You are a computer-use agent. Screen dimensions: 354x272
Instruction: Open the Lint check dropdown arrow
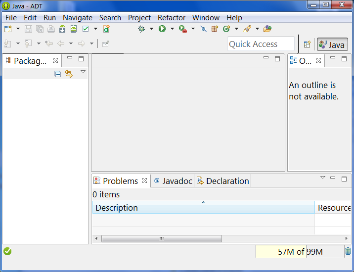(95, 29)
